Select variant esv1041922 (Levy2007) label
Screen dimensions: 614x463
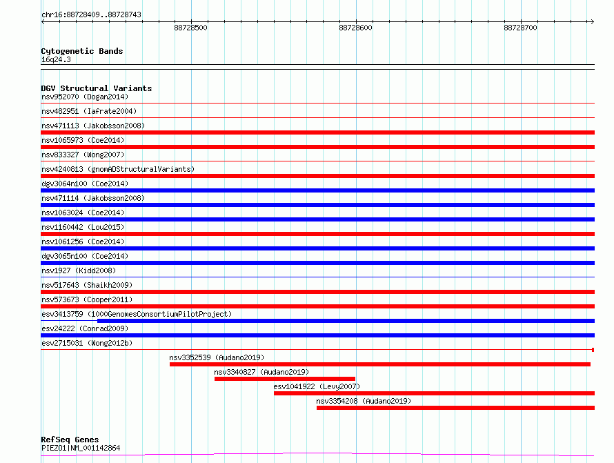click(317, 386)
